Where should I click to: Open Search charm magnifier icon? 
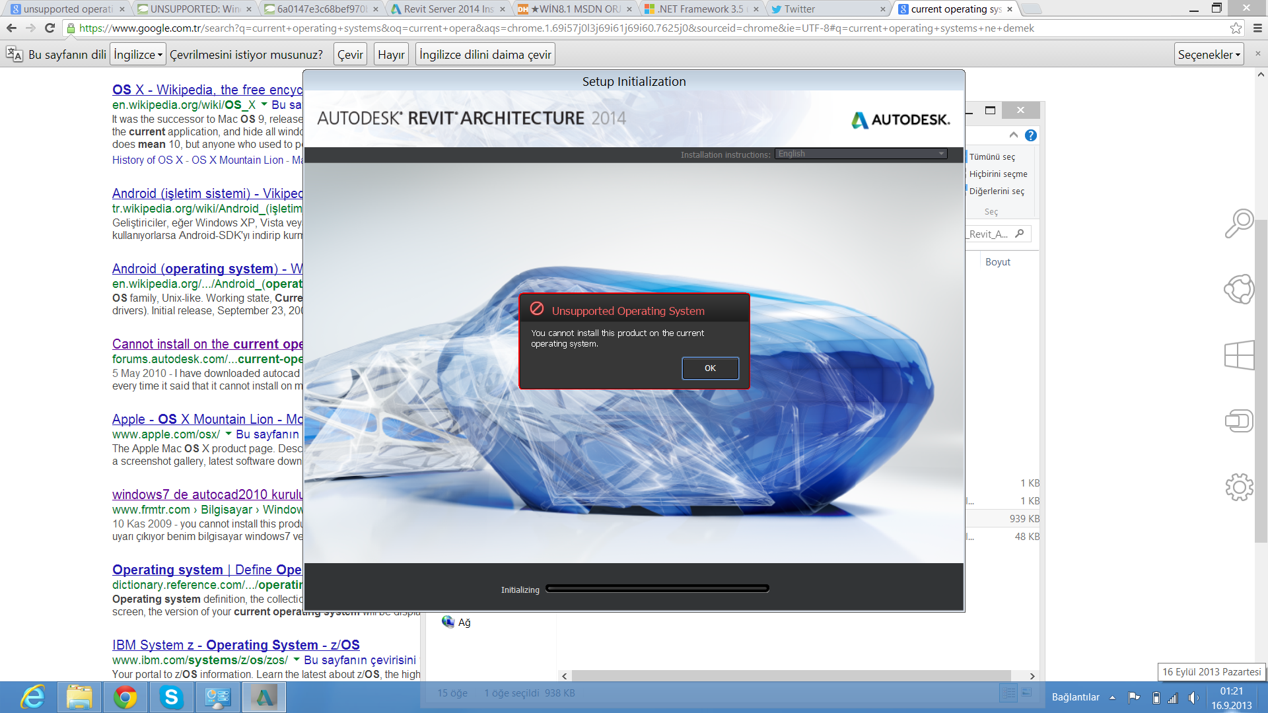coord(1239,223)
